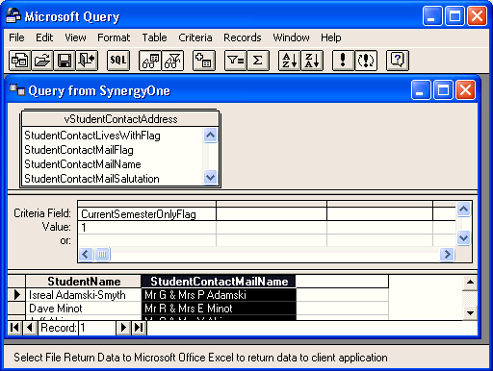
Task: Go to the next record button
Action: pyautogui.click(x=123, y=328)
